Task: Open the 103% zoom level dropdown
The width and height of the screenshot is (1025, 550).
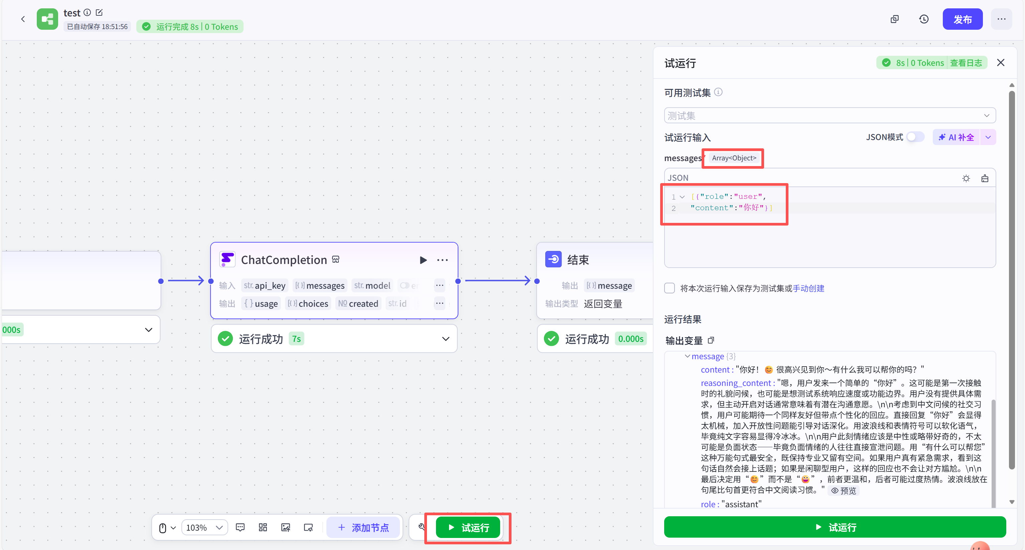Action: click(x=204, y=528)
